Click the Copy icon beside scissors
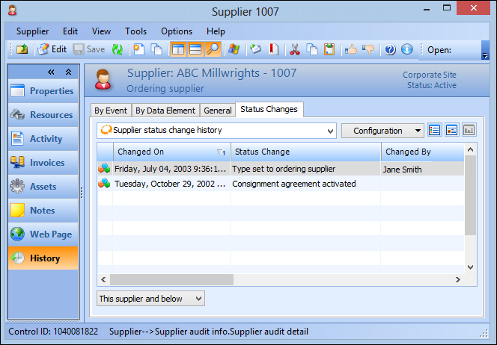This screenshot has height=345, width=497. (312, 49)
